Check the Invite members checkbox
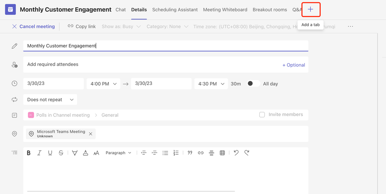 click(262, 115)
